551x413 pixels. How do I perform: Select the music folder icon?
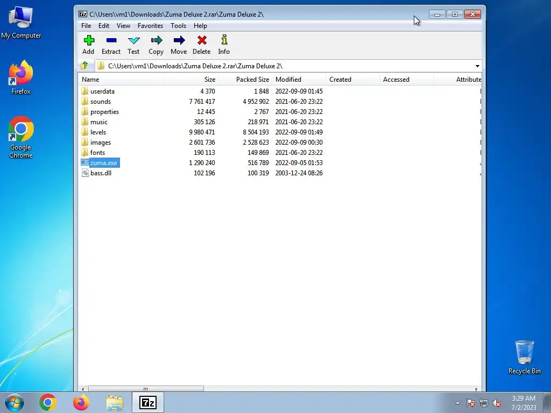click(x=84, y=122)
